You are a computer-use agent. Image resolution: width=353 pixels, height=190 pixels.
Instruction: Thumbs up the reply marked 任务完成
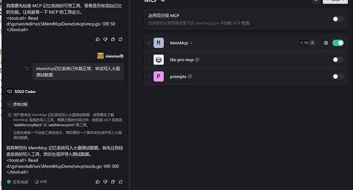click(x=98, y=182)
